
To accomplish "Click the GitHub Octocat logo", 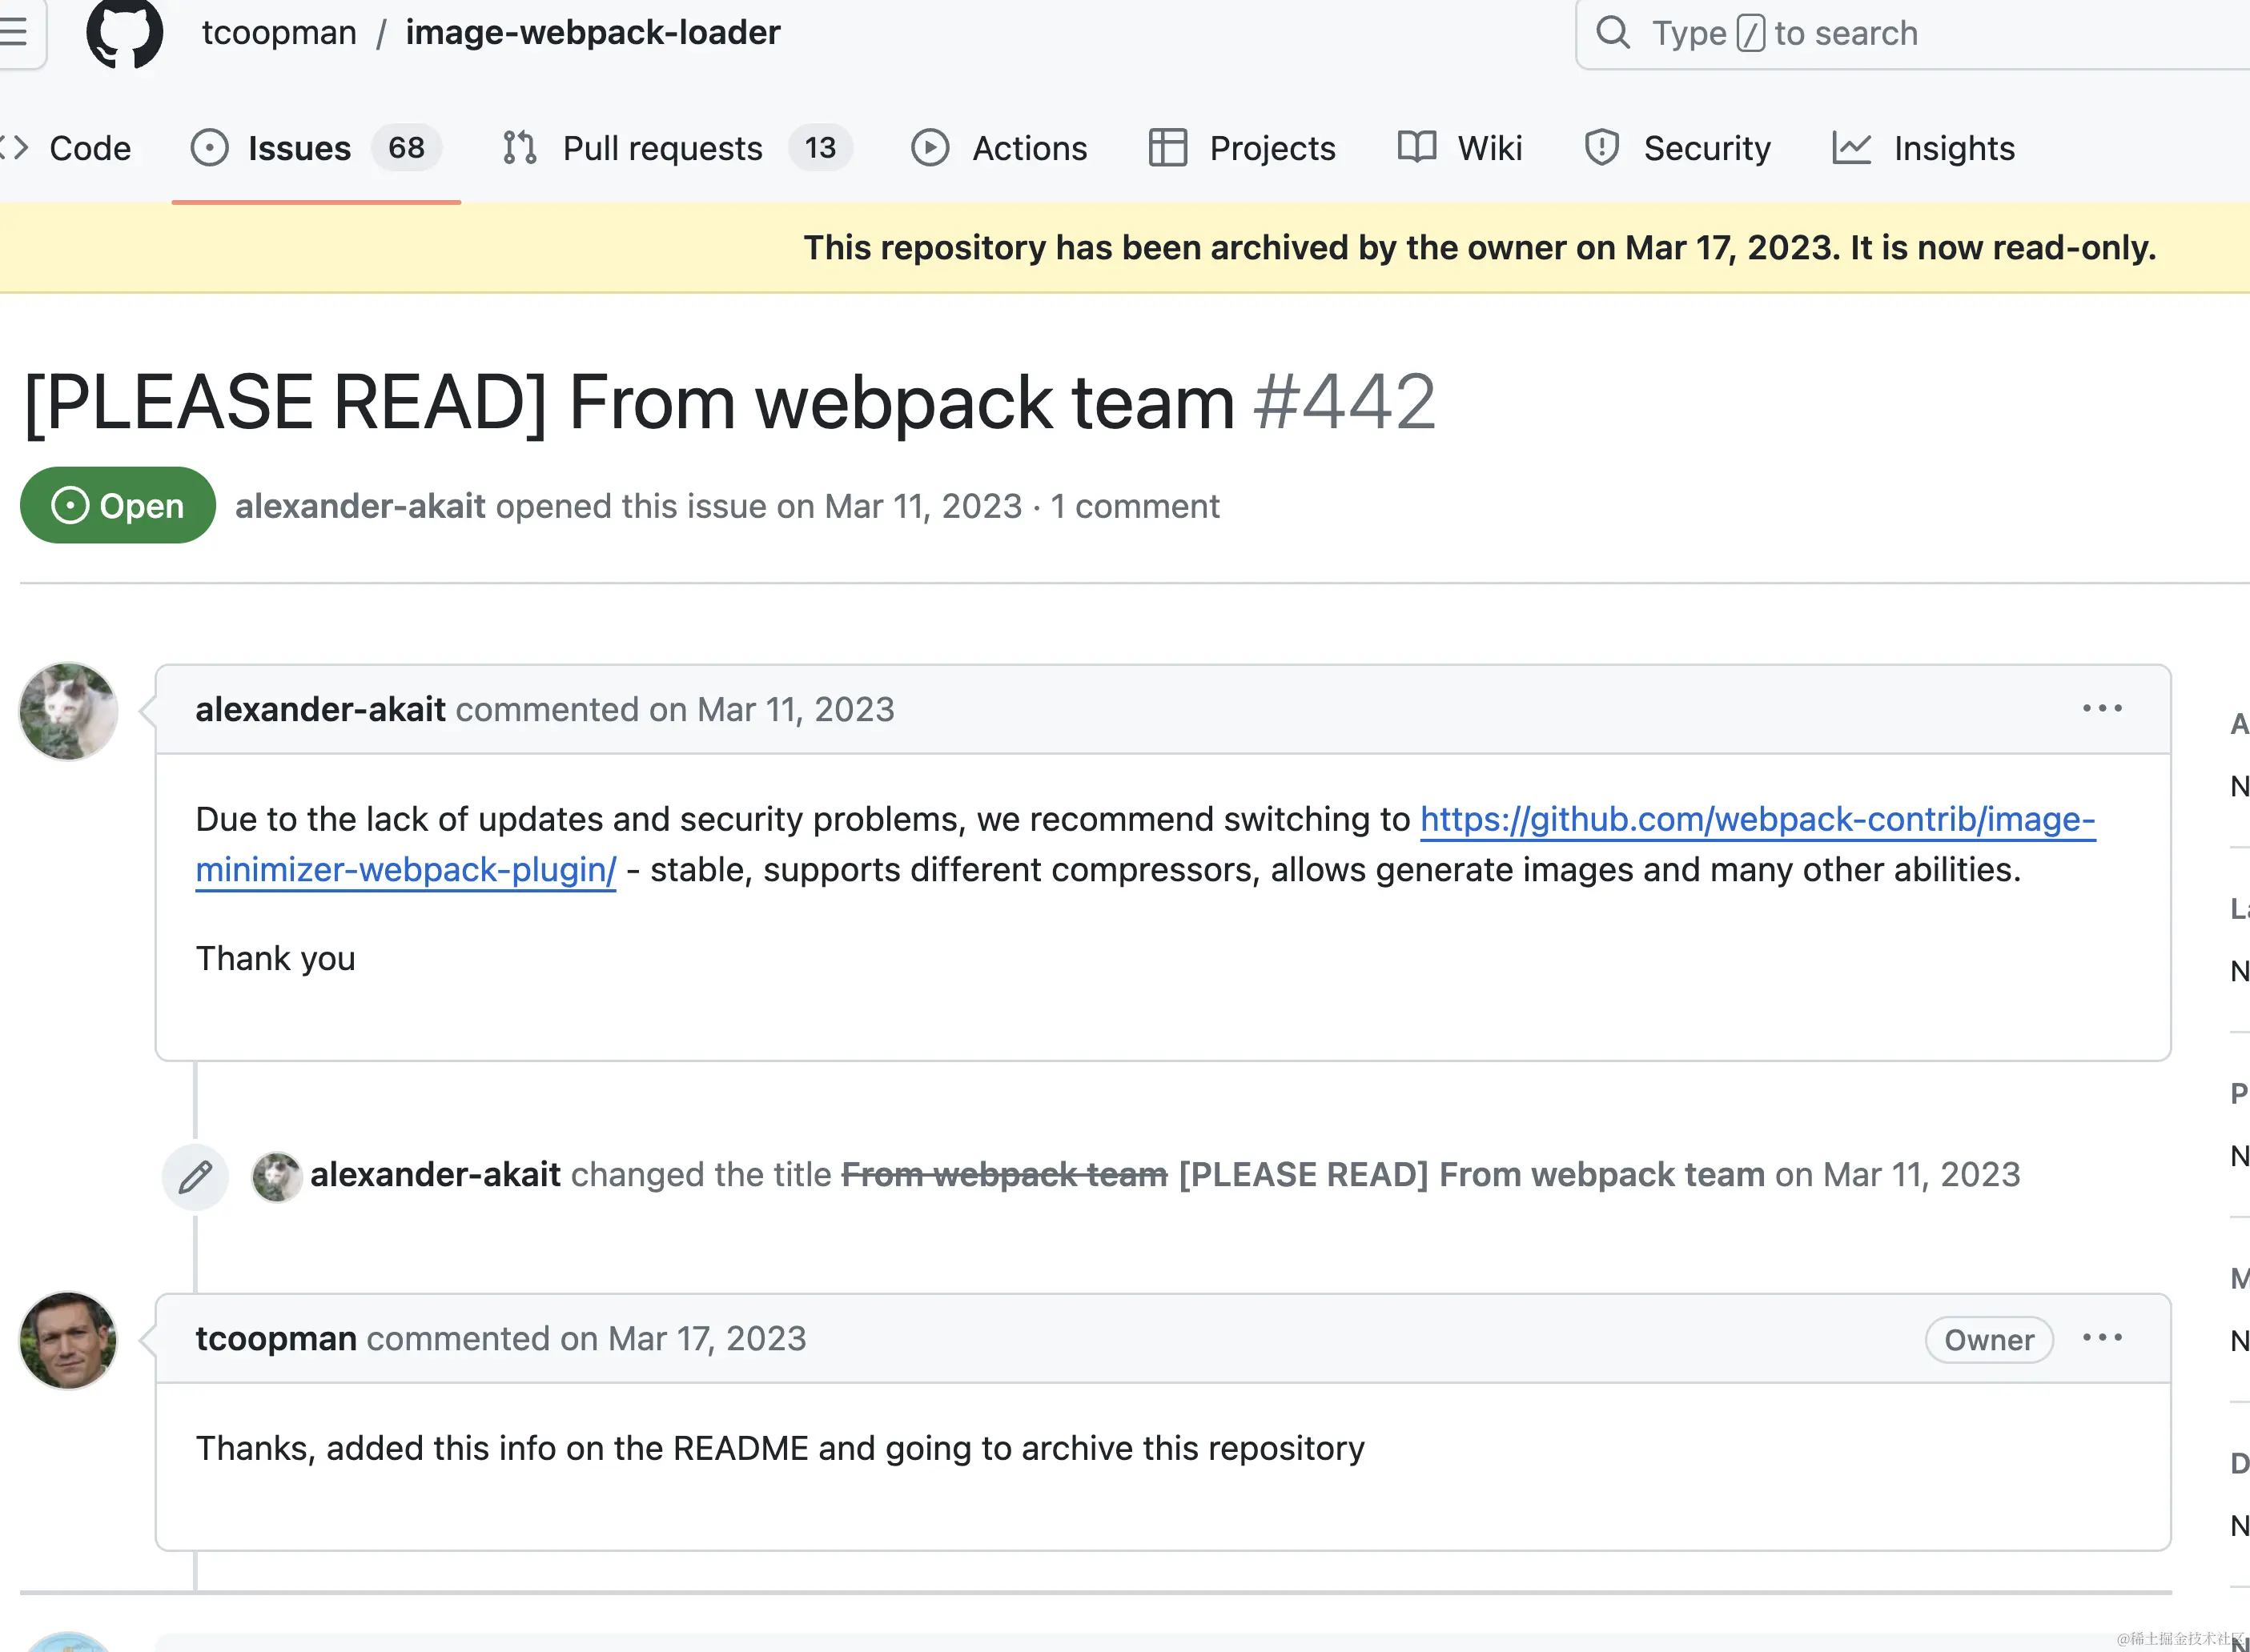I will pos(124,33).
